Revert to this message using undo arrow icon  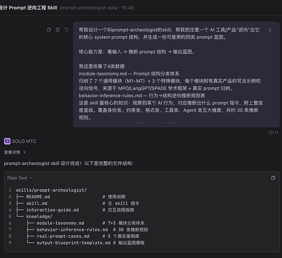click(x=67, y=29)
